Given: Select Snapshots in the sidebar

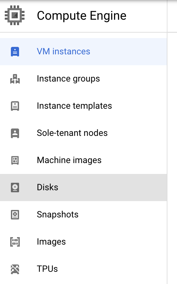Looking at the screenshot, I should point(83,215).
